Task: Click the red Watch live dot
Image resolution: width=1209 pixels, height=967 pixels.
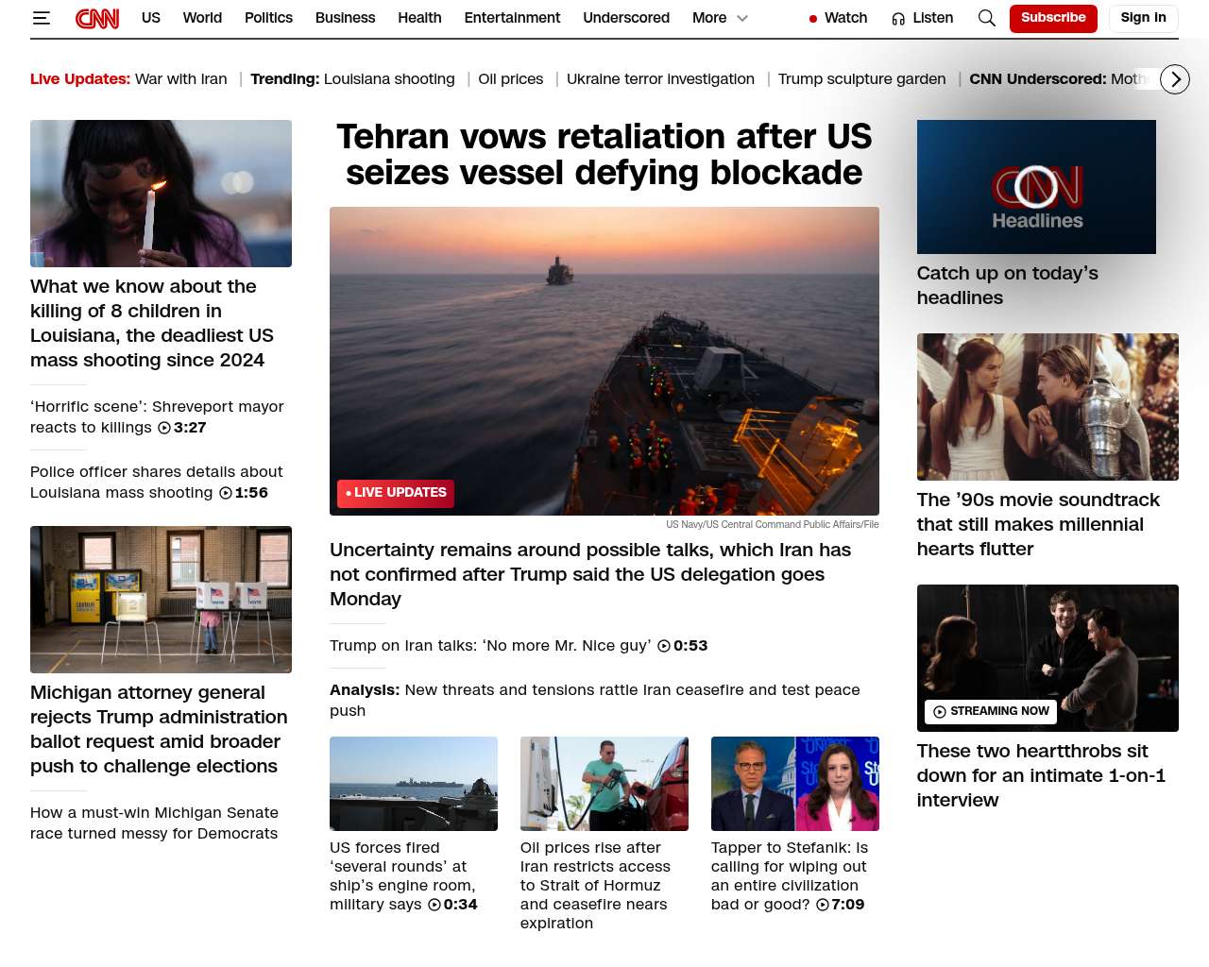Action: click(812, 19)
